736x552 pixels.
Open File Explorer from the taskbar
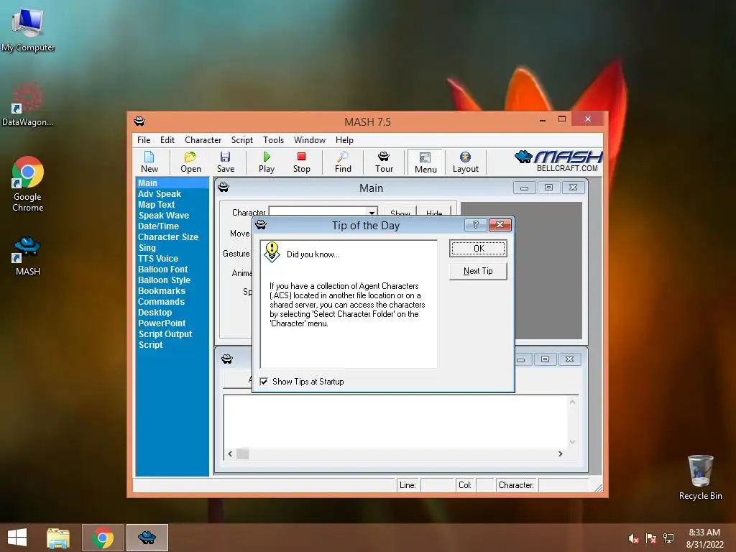58,538
